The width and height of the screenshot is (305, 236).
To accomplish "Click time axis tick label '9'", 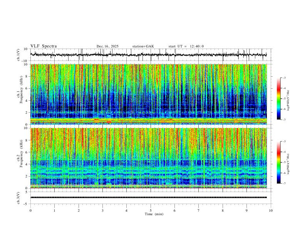I will 246,211.
